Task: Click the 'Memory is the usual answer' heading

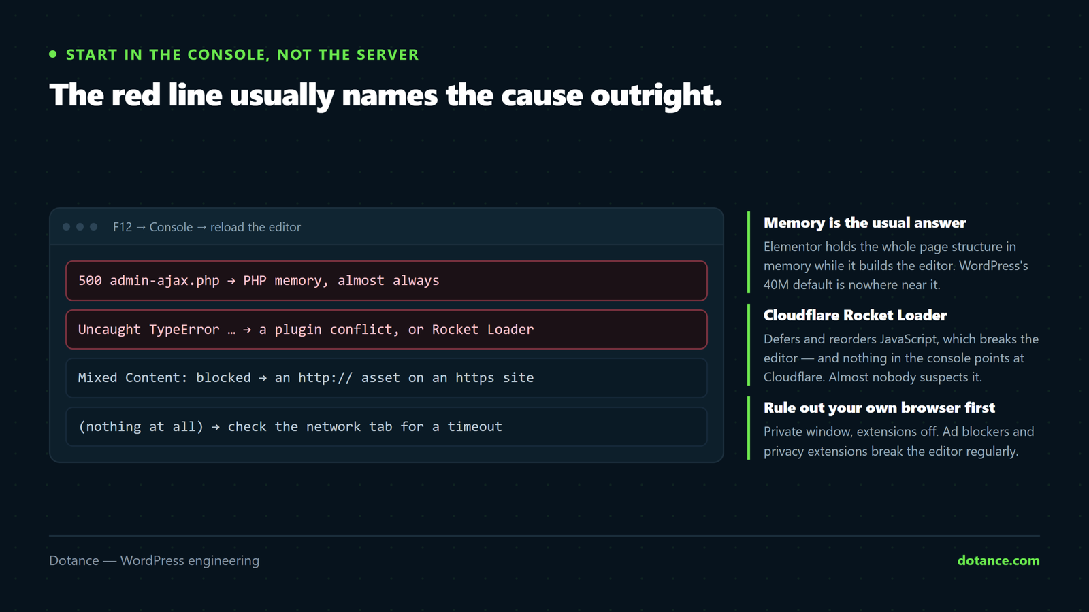Action: (864, 223)
